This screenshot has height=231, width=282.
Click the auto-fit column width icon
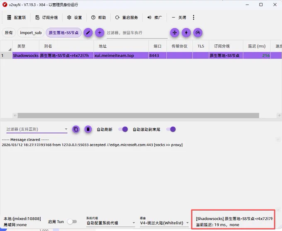point(175,33)
